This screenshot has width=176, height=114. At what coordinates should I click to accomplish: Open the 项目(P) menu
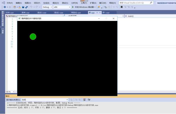pos(37,3)
